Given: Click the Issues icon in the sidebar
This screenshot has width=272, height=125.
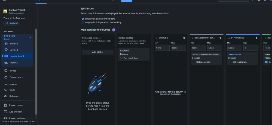Looking at the screenshot, I should point(6,70).
